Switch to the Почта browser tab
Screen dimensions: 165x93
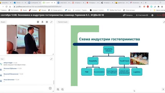click(20, 3)
